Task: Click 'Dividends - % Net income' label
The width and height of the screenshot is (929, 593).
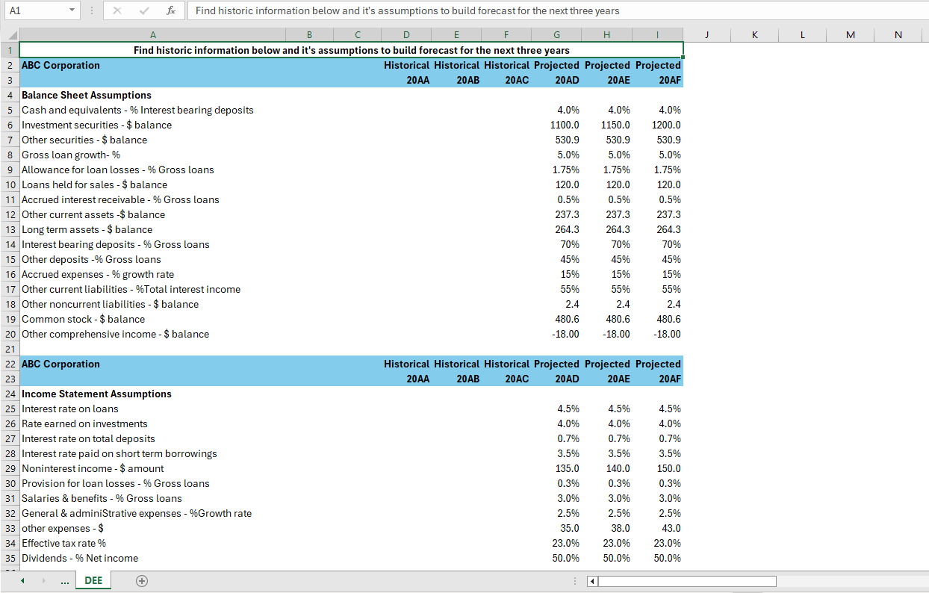Action: (x=80, y=558)
